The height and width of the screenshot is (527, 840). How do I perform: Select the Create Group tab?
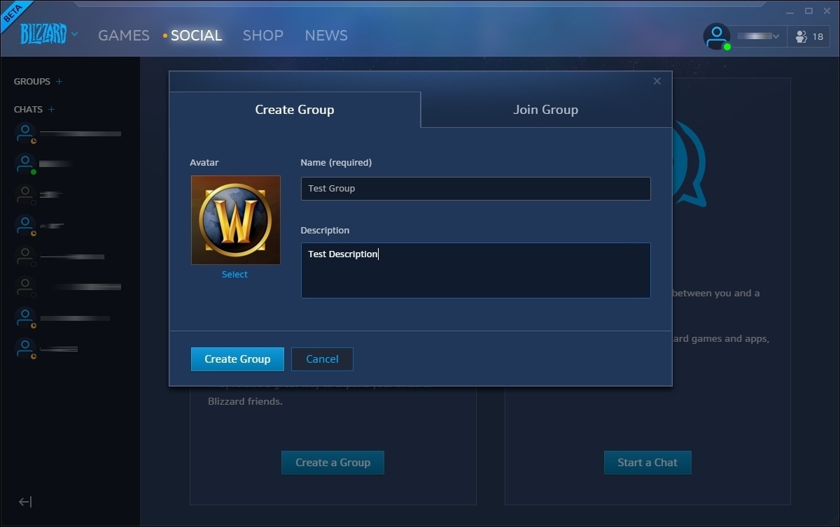click(x=294, y=110)
